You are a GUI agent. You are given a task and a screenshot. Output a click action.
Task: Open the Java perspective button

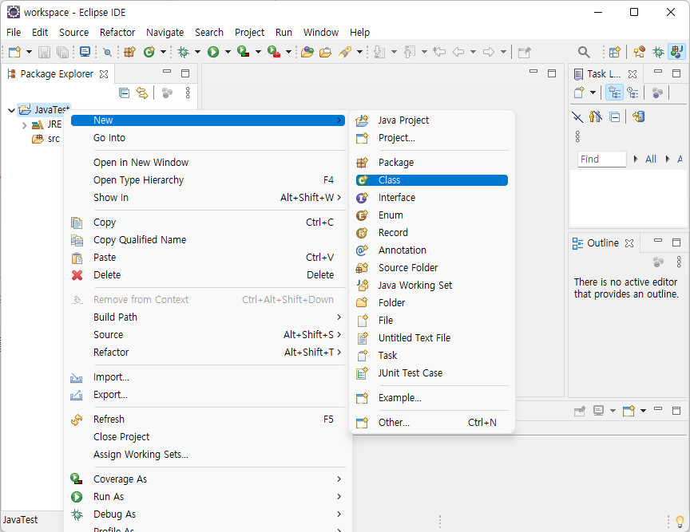(676, 52)
